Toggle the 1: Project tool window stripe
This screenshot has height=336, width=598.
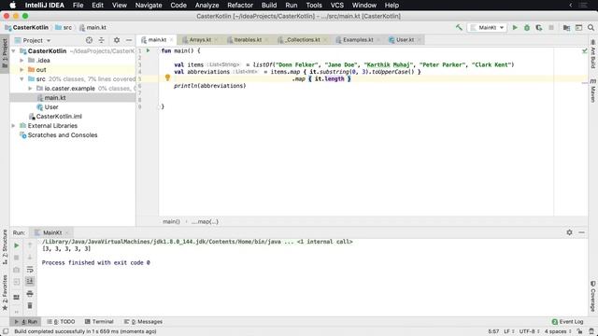5,53
